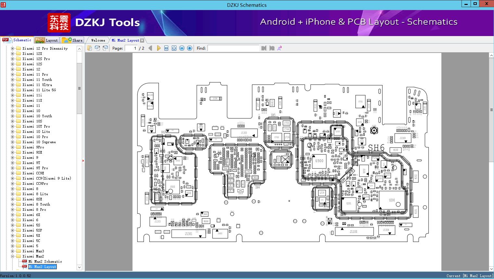The width and height of the screenshot is (494, 279).
Task: Click the folder icon of Xiaomi CC9Pro
Action: point(19,184)
